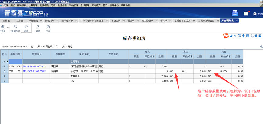Click the table search magnifier at right

coord(261,47)
